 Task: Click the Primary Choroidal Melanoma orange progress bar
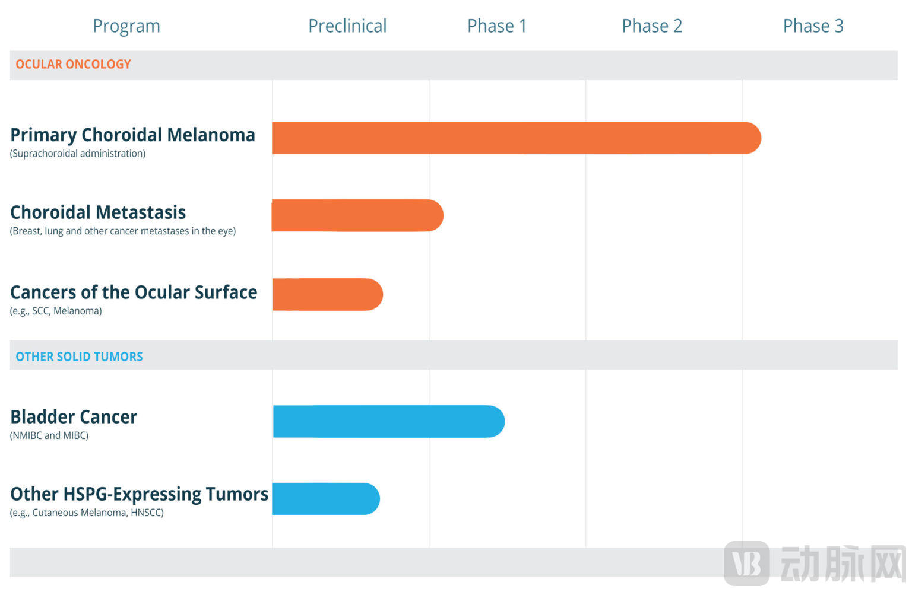pos(515,138)
